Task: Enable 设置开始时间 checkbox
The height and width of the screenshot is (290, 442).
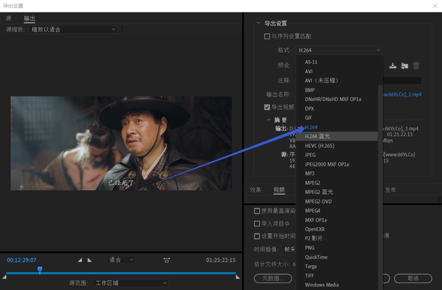Action: [257, 236]
